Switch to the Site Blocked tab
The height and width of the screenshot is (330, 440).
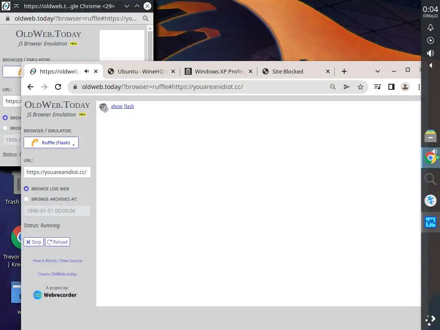pos(287,71)
